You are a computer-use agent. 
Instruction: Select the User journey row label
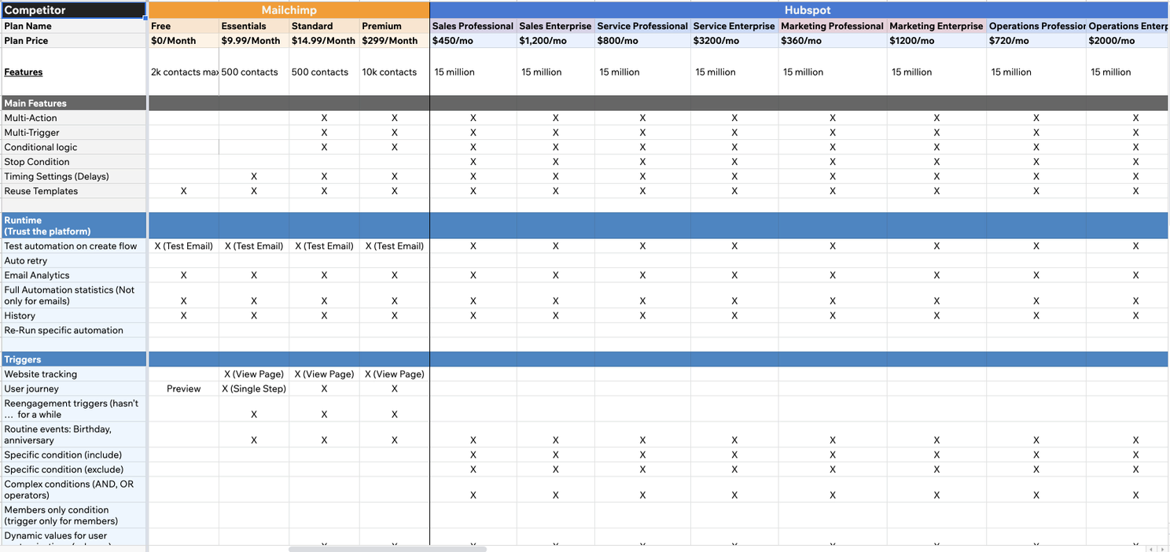[73, 388]
